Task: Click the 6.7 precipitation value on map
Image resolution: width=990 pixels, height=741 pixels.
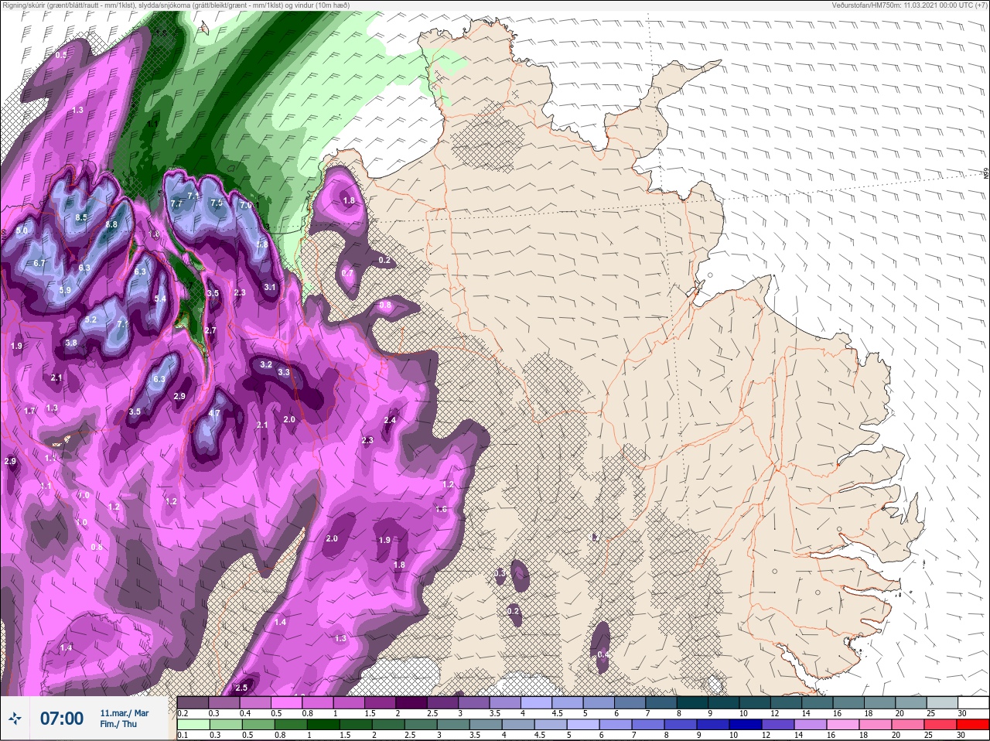Action: 40,263
